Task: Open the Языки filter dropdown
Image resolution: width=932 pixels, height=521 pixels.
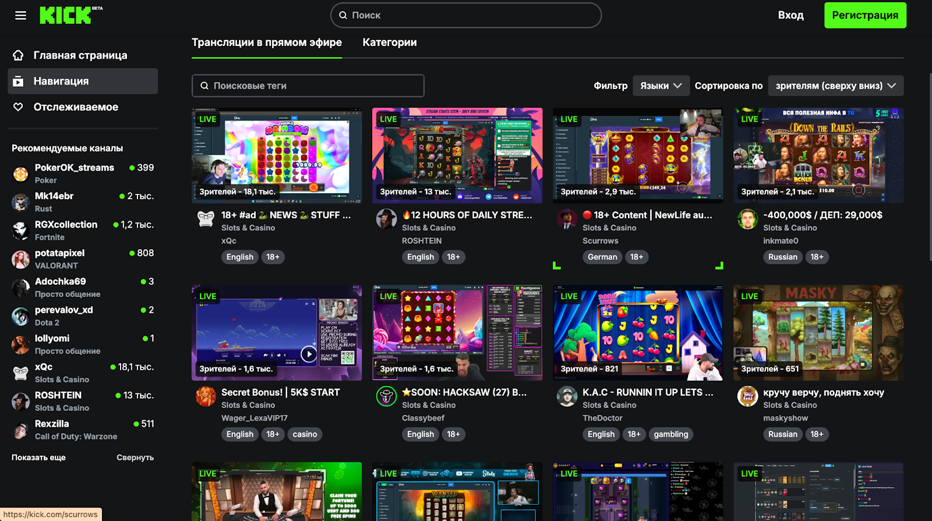Action: pyautogui.click(x=661, y=86)
